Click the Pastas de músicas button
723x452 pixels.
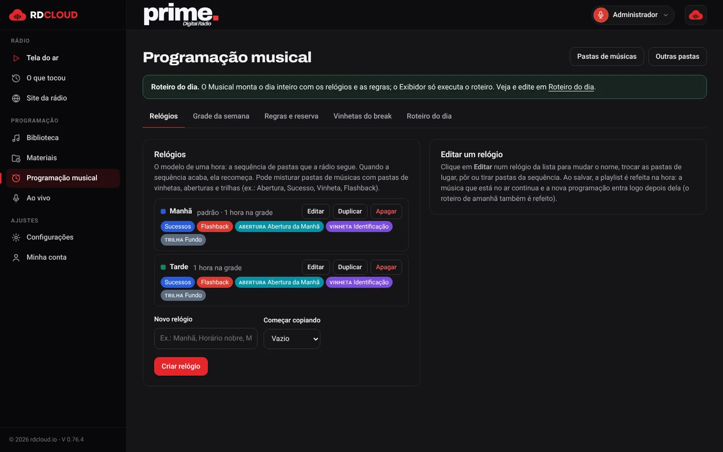pyautogui.click(x=607, y=57)
